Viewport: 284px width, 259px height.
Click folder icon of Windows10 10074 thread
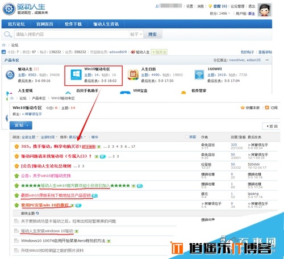pos(16,241)
